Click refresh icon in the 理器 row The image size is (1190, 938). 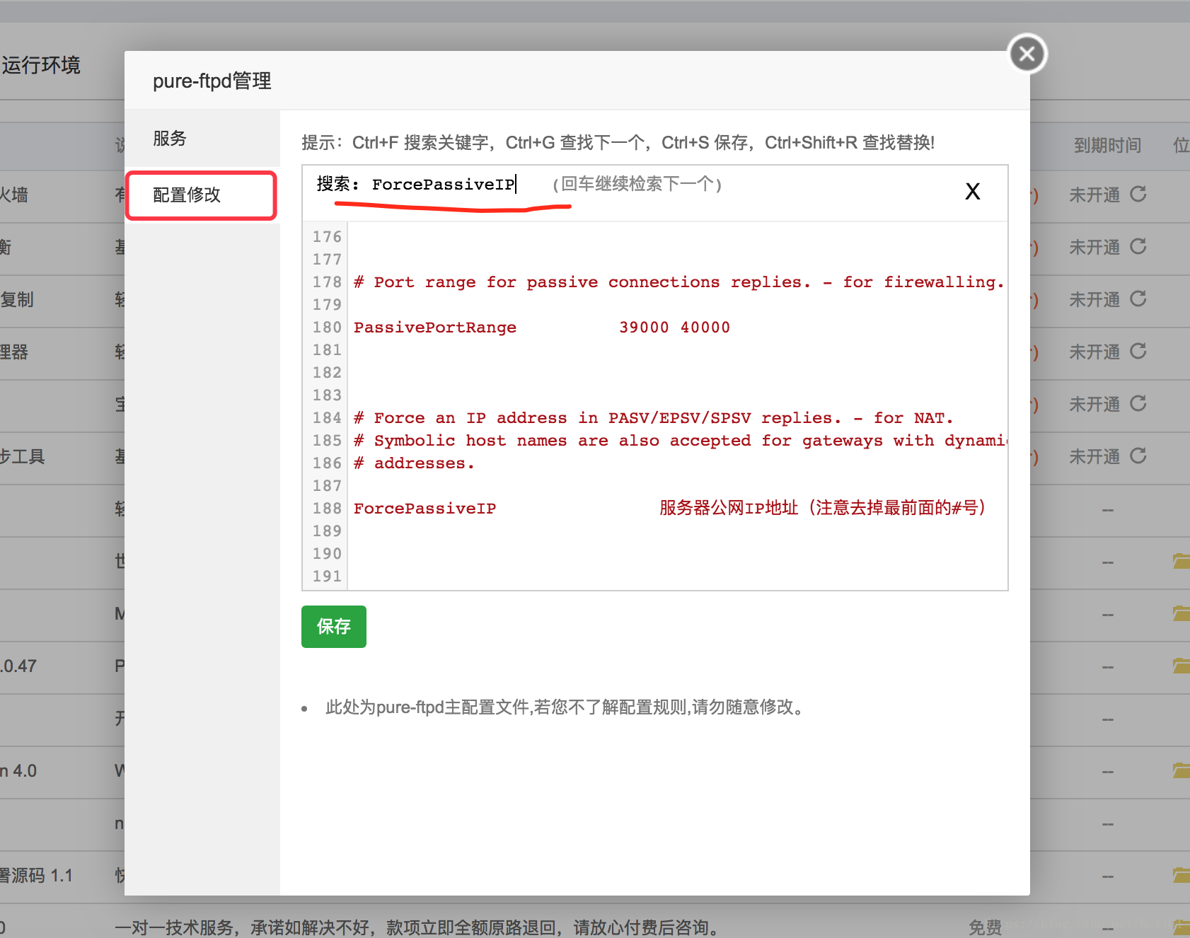1138,351
